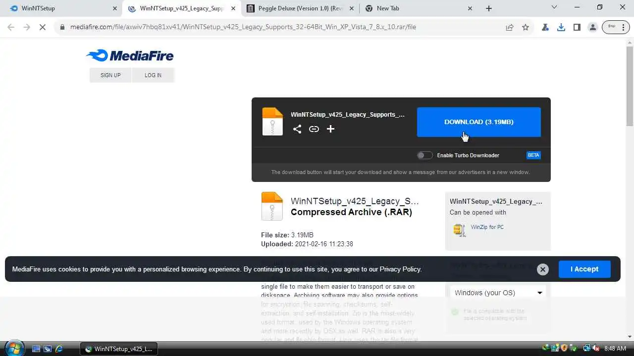The height and width of the screenshot is (356, 634).
Task: Click the large RAR file icon by Compressed Archive
Action: tap(272, 206)
